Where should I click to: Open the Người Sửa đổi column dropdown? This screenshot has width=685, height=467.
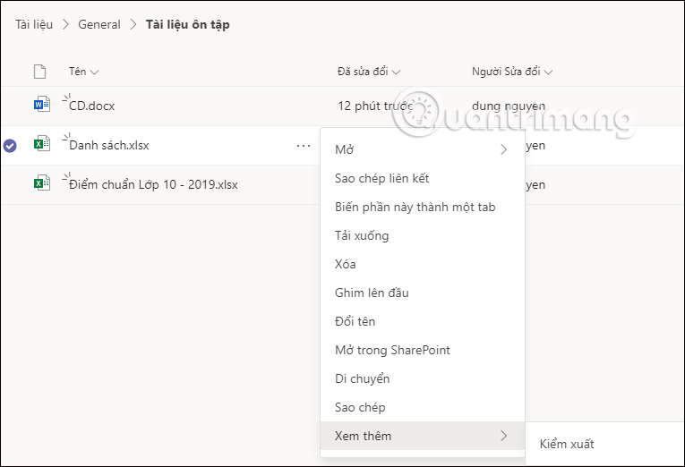pyautogui.click(x=548, y=72)
